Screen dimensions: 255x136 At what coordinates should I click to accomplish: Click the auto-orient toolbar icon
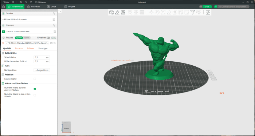(x=117, y=12)
